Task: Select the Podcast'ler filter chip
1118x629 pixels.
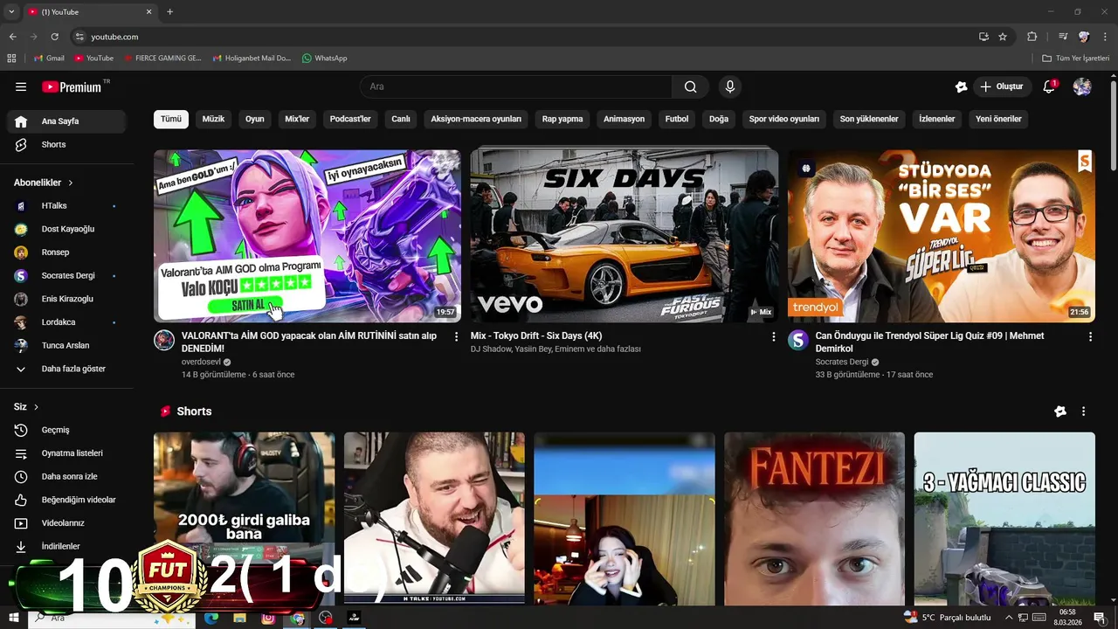Action: (x=350, y=119)
